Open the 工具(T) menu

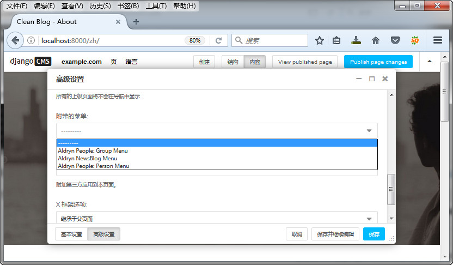coord(156,6)
